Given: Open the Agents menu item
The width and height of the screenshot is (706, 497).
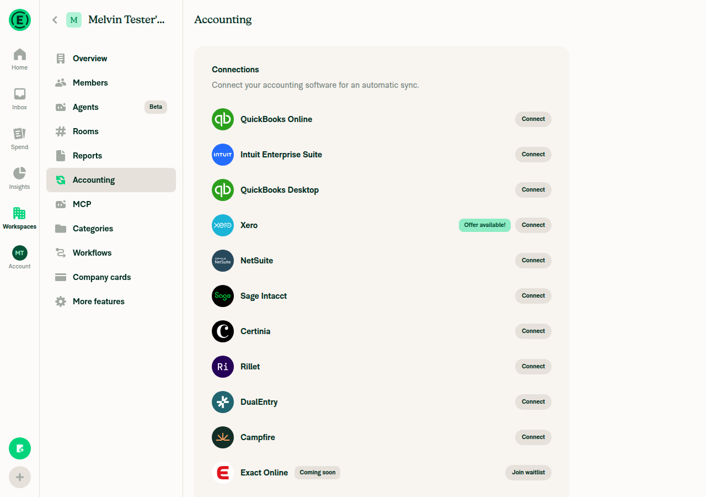Looking at the screenshot, I should [x=111, y=107].
